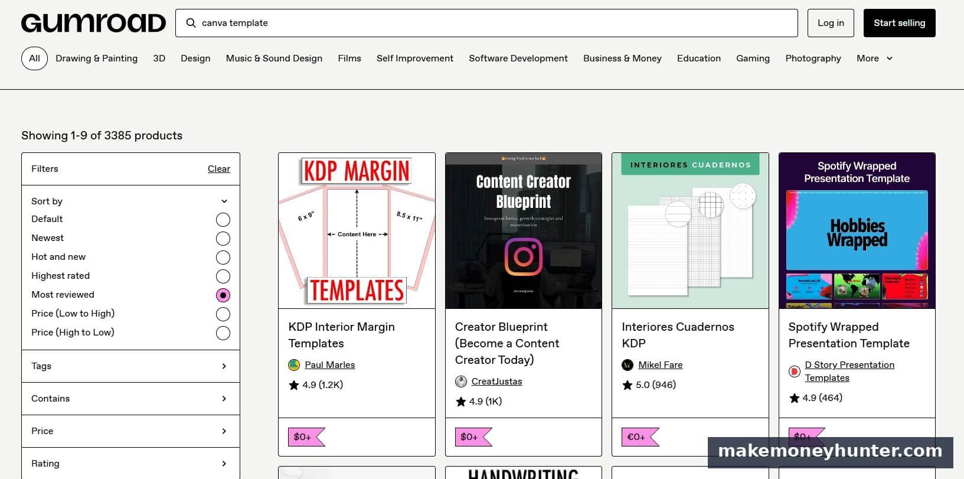
Task: Click the Interiores Cuadernos thumbnail
Action: click(690, 231)
